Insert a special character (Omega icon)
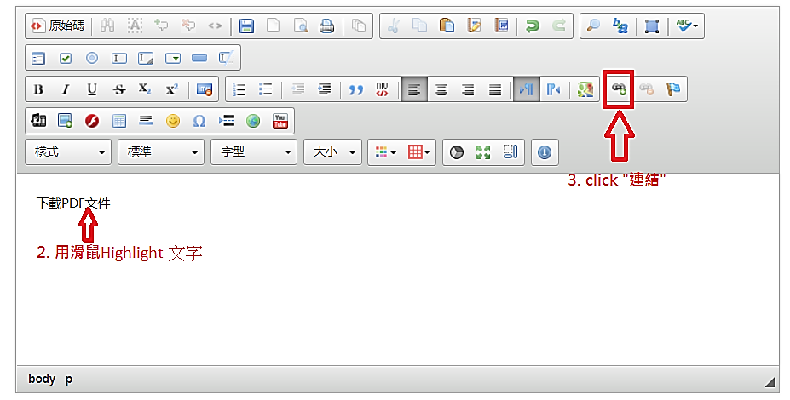The height and width of the screenshot is (400, 790). tap(199, 121)
